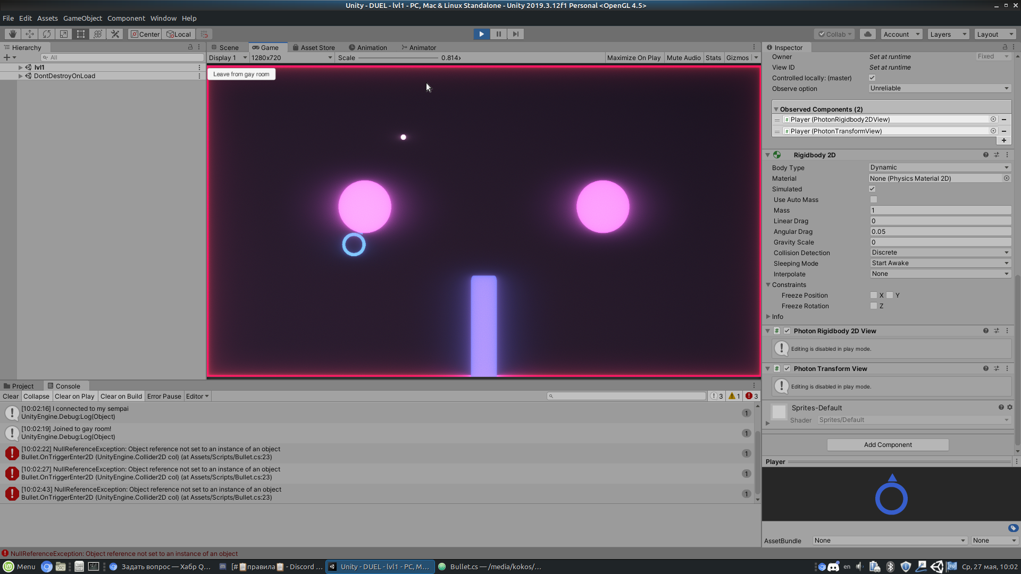The image size is (1021, 574).
Task: Open Interpolate dropdown
Action: (940, 274)
